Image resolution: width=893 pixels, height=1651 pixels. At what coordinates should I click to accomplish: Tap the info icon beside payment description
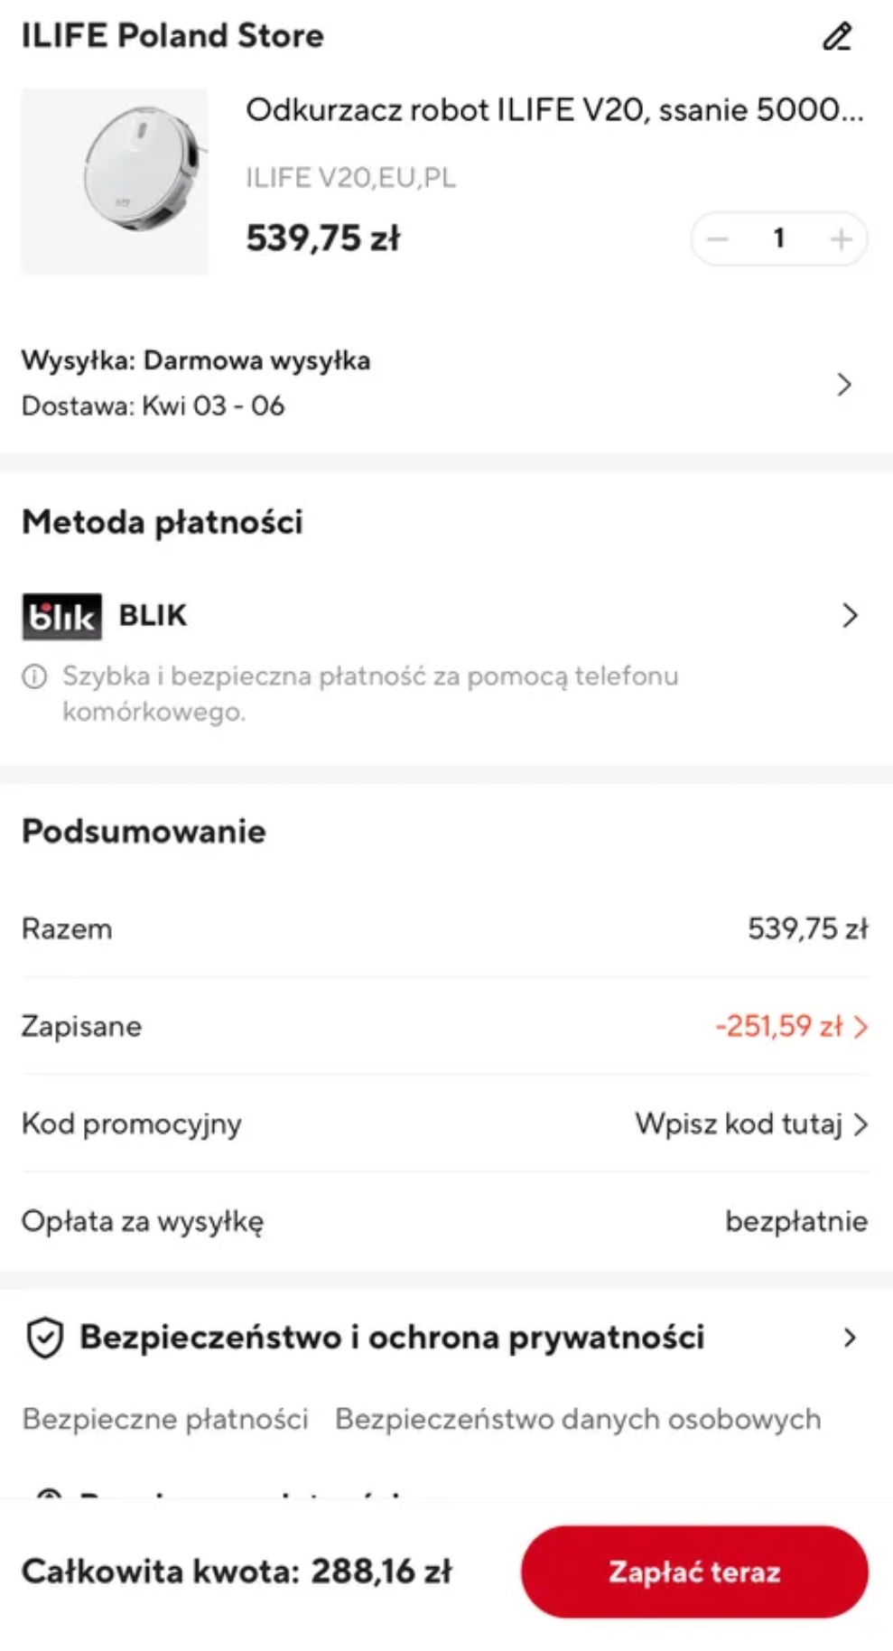(34, 676)
